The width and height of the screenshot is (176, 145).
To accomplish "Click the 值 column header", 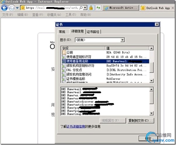I will point(127,48).
